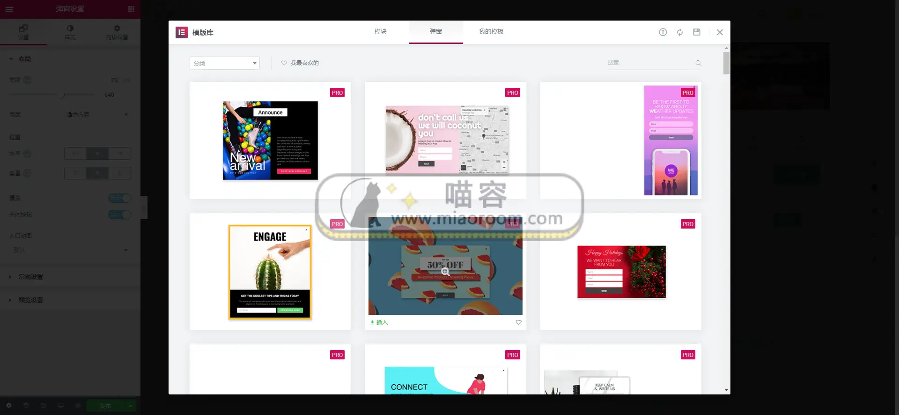Collapse the side panel using the edge handle
899x415 pixels.
[144, 207]
